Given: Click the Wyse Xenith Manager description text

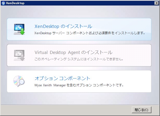Looking at the screenshot, I should [79, 85].
